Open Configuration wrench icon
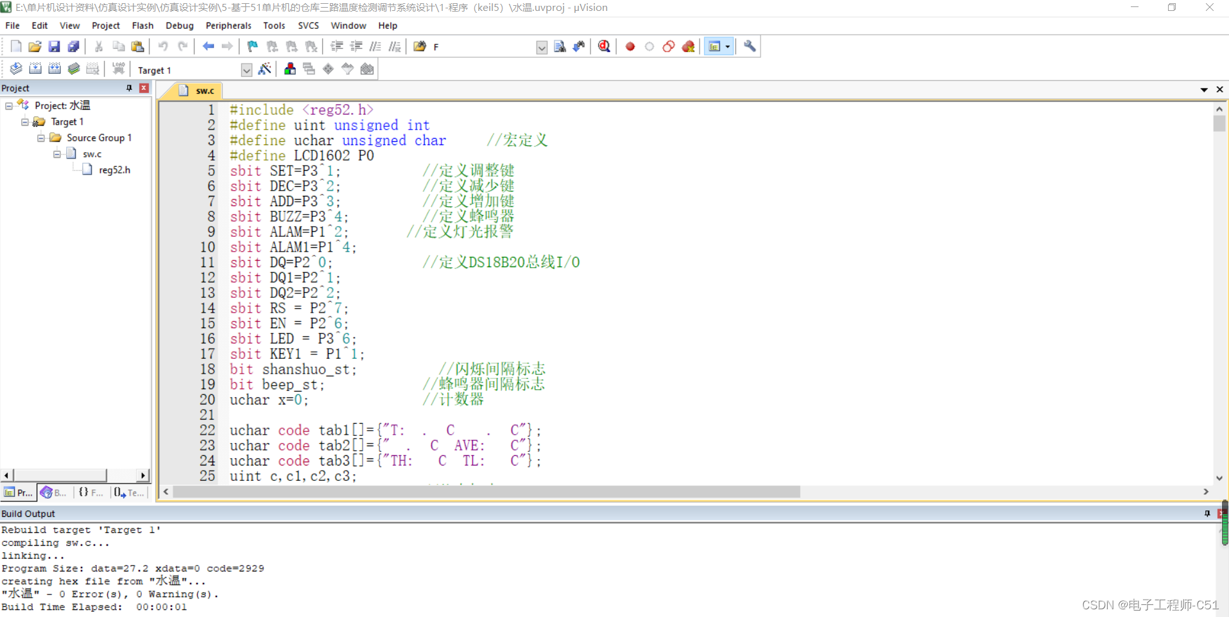This screenshot has width=1229, height=617. (750, 46)
